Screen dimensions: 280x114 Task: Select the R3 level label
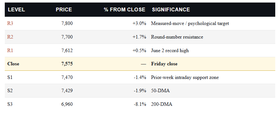(x=10, y=23)
